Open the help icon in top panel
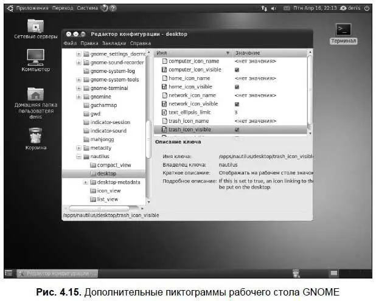This screenshot has height=301, width=376. (x=113, y=8)
